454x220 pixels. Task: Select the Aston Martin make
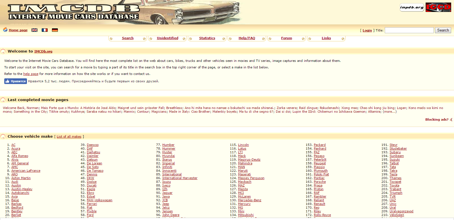tap(21, 178)
